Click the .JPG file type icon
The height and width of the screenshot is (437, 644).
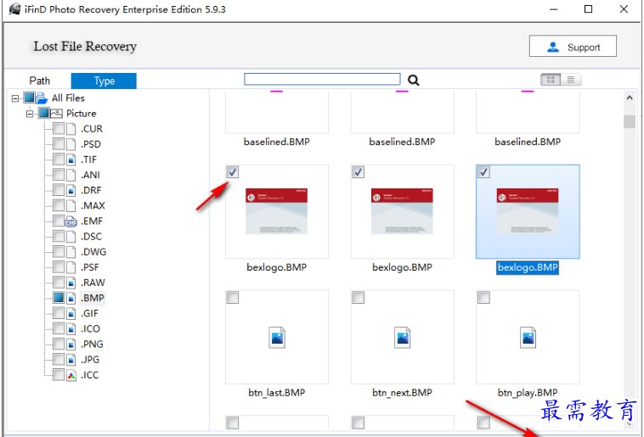pyautogui.click(x=71, y=360)
